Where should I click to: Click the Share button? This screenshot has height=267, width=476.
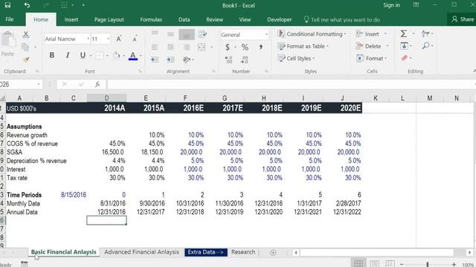(x=463, y=19)
